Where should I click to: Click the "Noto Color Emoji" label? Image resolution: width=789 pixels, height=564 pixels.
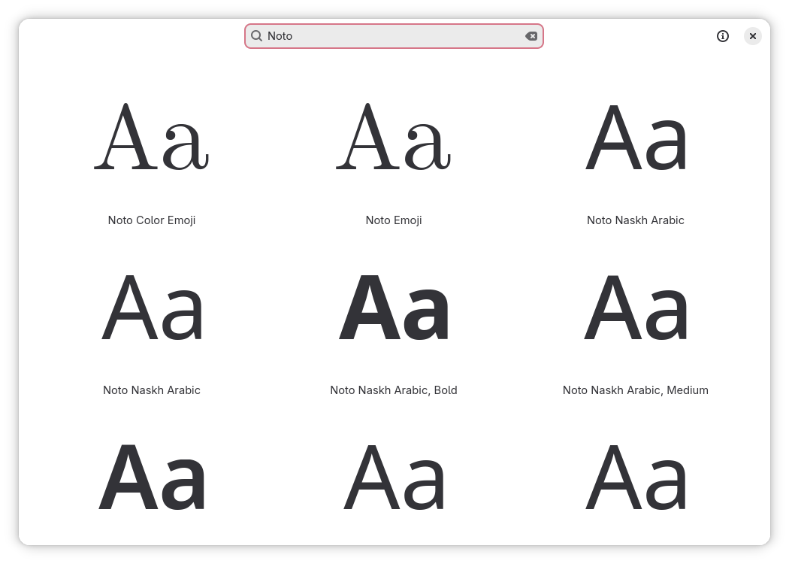[x=152, y=220]
